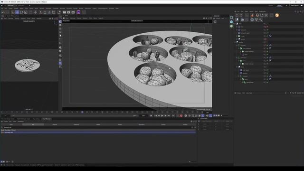Click the Render View icon

[x=65, y=12]
